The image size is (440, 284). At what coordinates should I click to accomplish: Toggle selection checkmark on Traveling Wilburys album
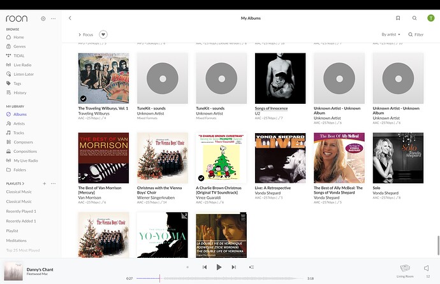point(84,99)
